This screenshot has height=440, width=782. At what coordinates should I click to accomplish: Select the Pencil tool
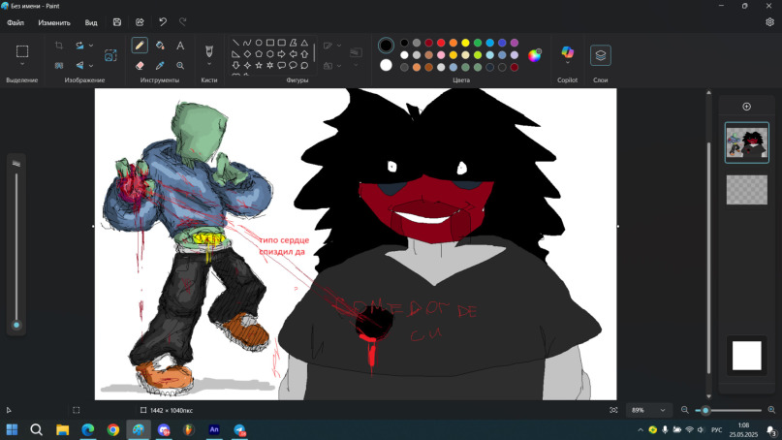point(140,46)
